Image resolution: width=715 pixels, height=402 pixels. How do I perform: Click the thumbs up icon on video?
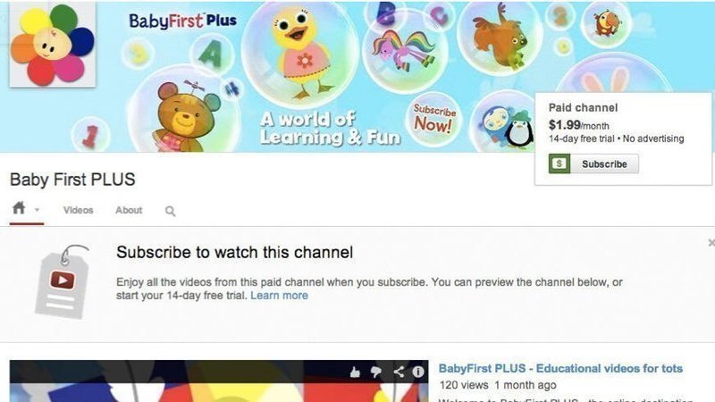[x=355, y=373]
